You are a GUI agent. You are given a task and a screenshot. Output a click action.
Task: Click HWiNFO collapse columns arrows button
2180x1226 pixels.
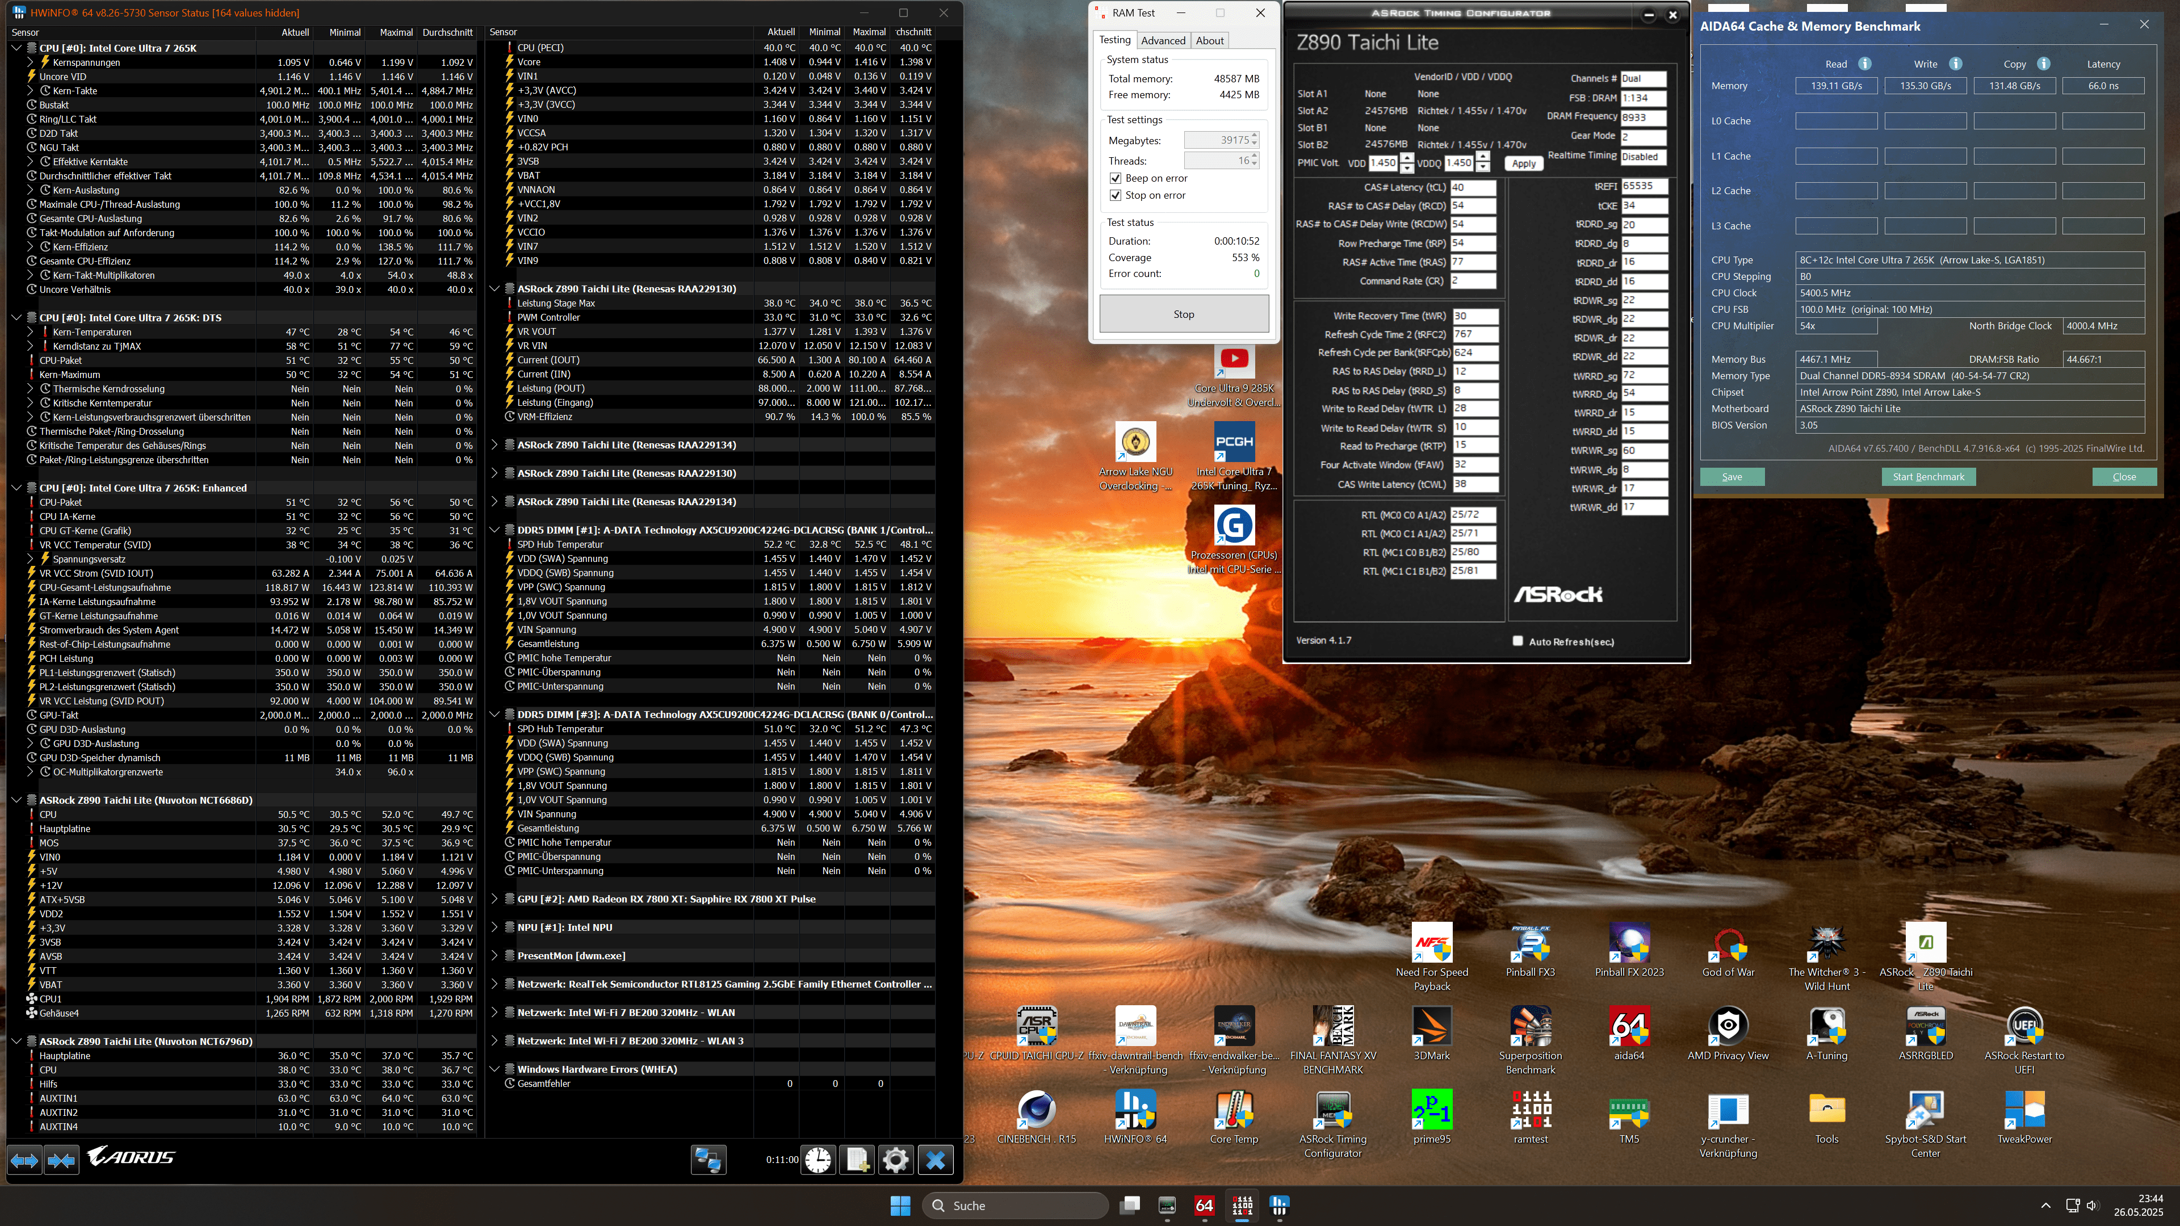tap(61, 1160)
